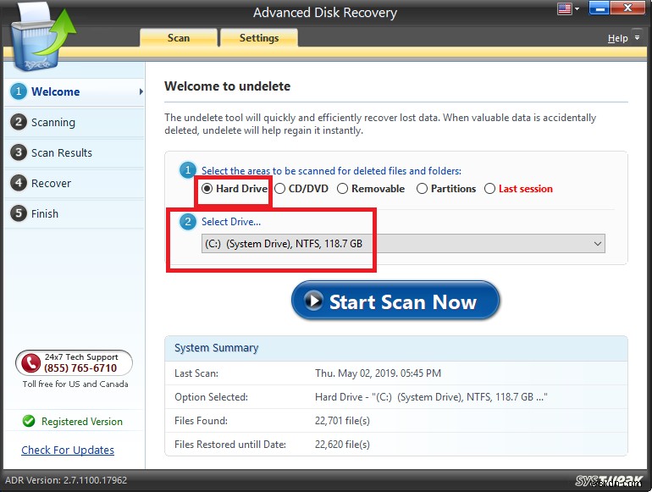Click the ADR Version text in status bar
The width and height of the screenshot is (652, 492).
(66, 480)
